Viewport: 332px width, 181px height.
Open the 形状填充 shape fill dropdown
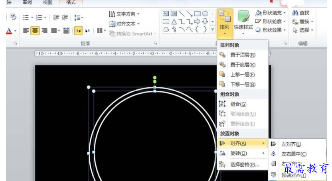tap(271, 13)
